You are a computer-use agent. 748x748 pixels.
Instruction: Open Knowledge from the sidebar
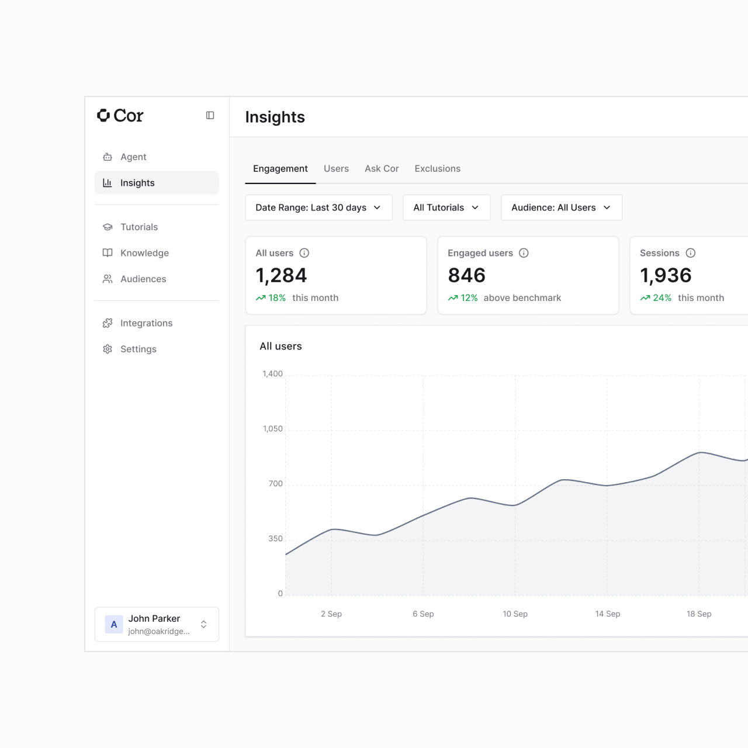pyautogui.click(x=157, y=253)
